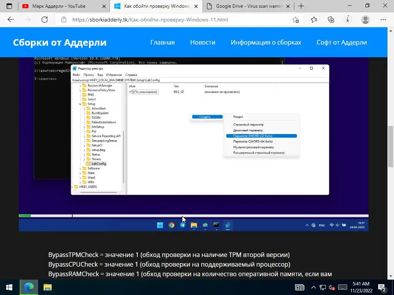394x295 pixels.
Task: Open the Collections panel
Action: coord(331,20)
